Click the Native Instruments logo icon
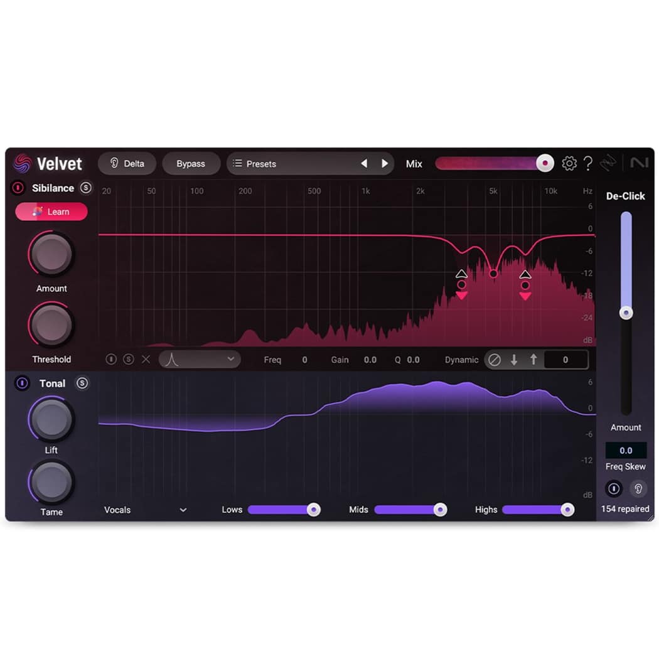 640,163
